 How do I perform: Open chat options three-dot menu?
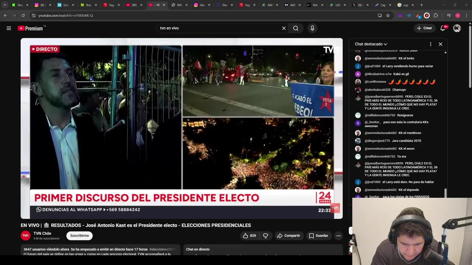430,44
